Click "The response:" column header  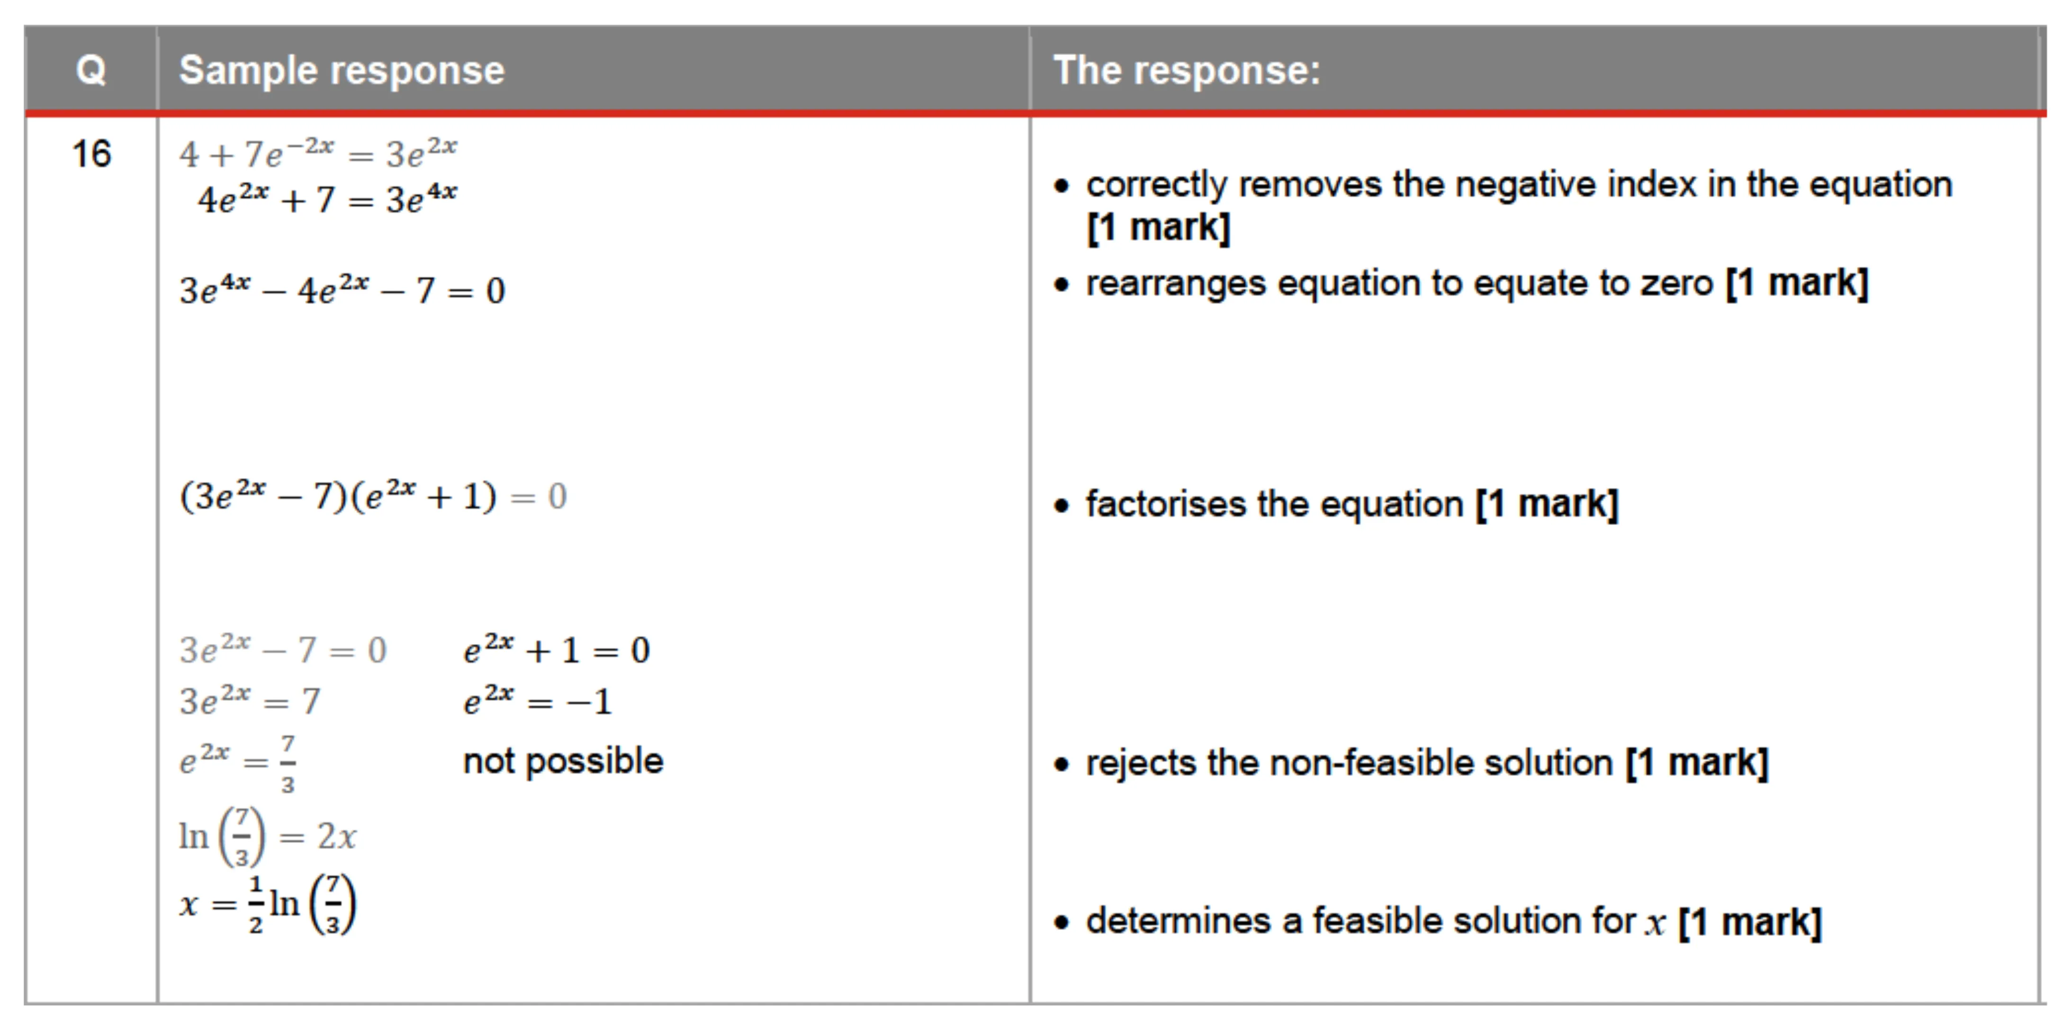pos(1187,70)
